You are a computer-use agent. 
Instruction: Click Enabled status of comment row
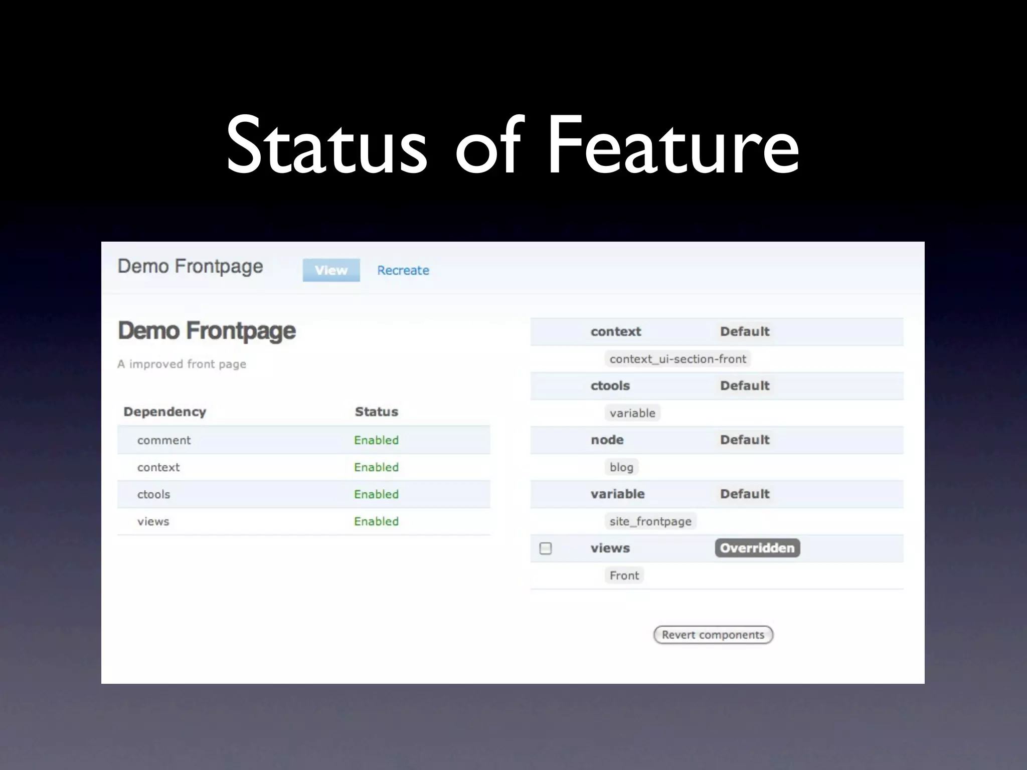(x=377, y=440)
